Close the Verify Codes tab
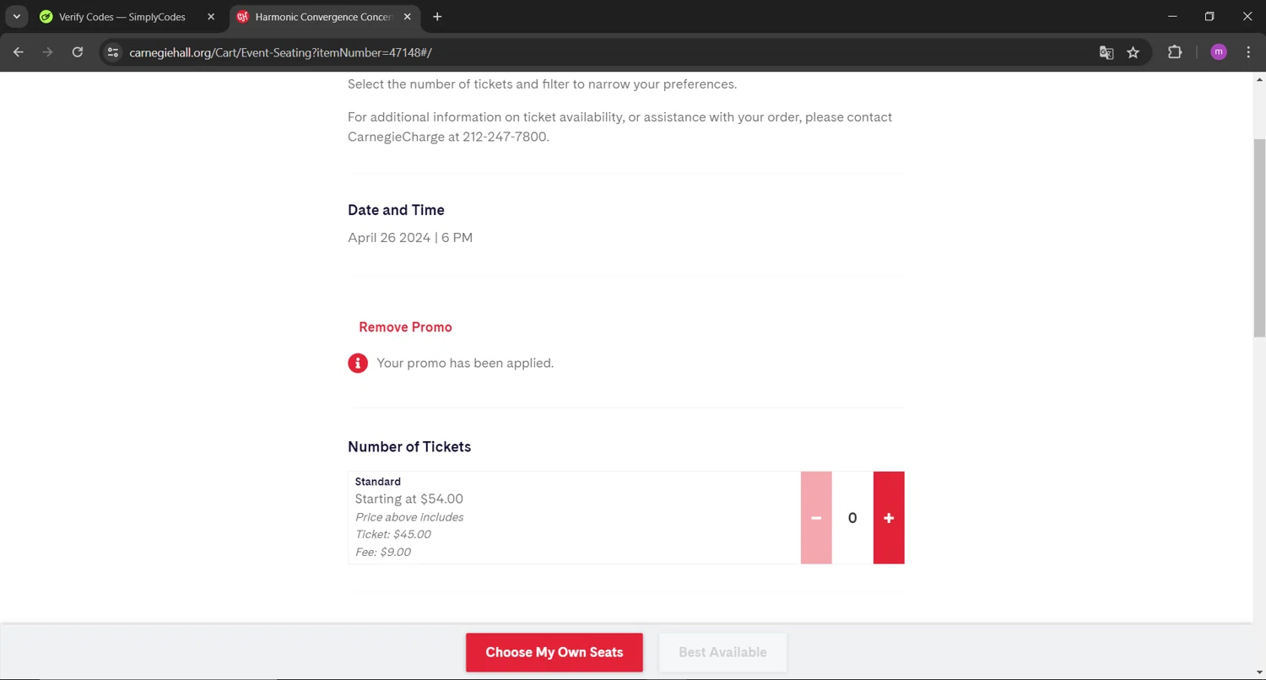 click(211, 17)
